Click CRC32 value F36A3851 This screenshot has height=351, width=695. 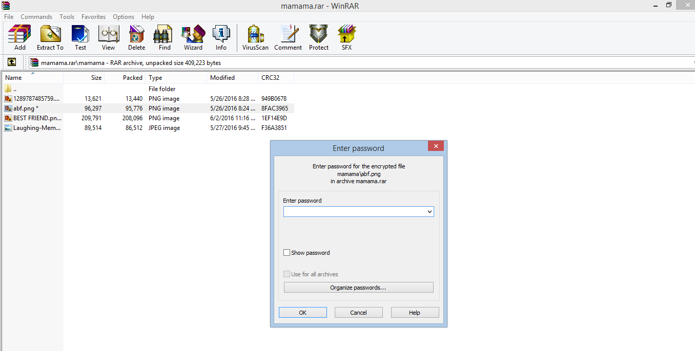pyautogui.click(x=274, y=128)
